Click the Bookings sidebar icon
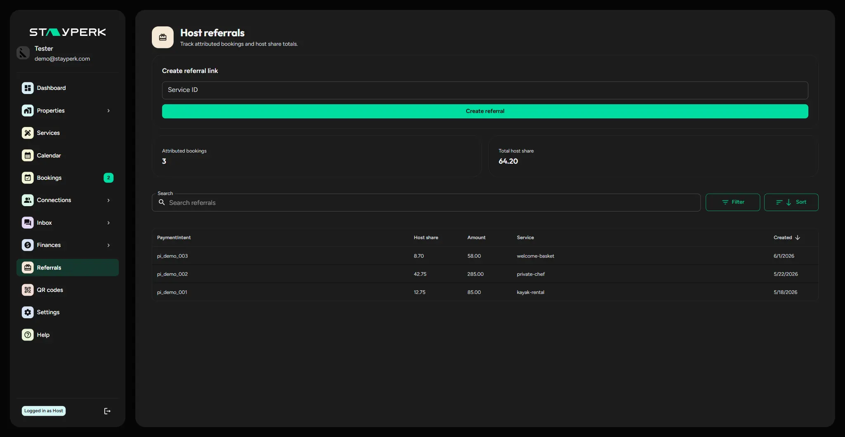Screen dimensions: 845x437 [28, 178]
